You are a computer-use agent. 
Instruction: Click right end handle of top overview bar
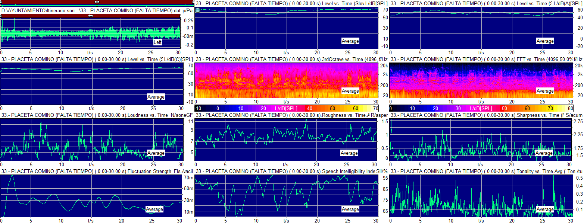tap(193, 2)
